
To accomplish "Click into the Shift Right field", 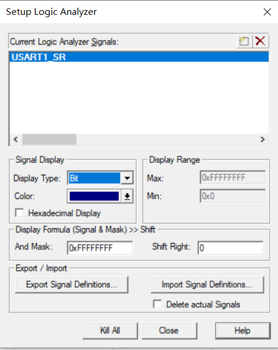I will 230,248.
